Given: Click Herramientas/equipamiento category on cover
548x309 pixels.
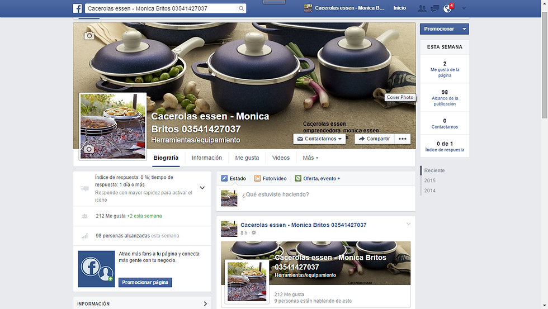Looking at the screenshot, I should tap(195, 140).
